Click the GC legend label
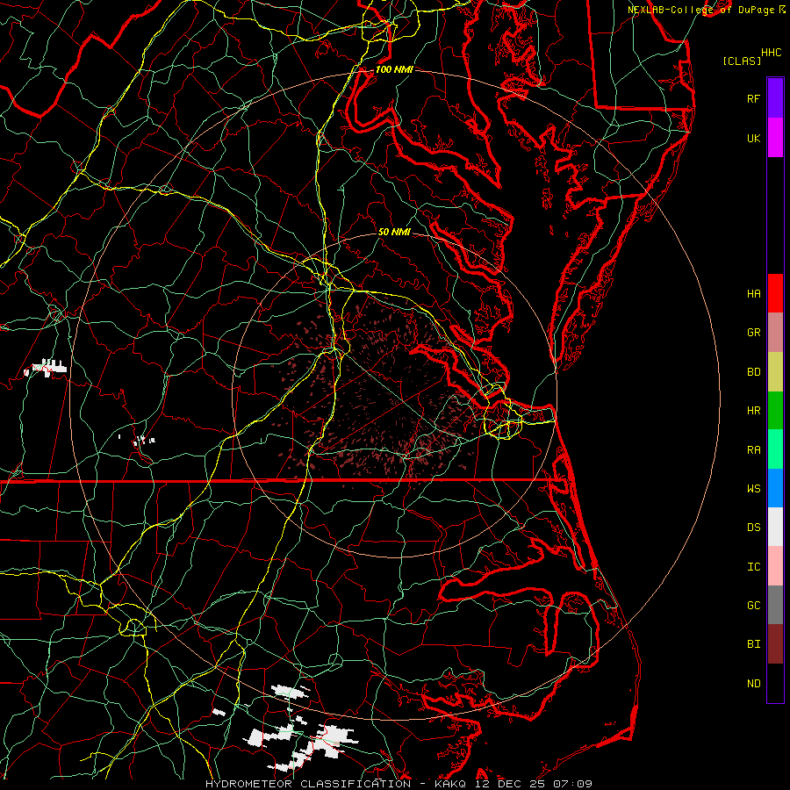 (x=753, y=605)
